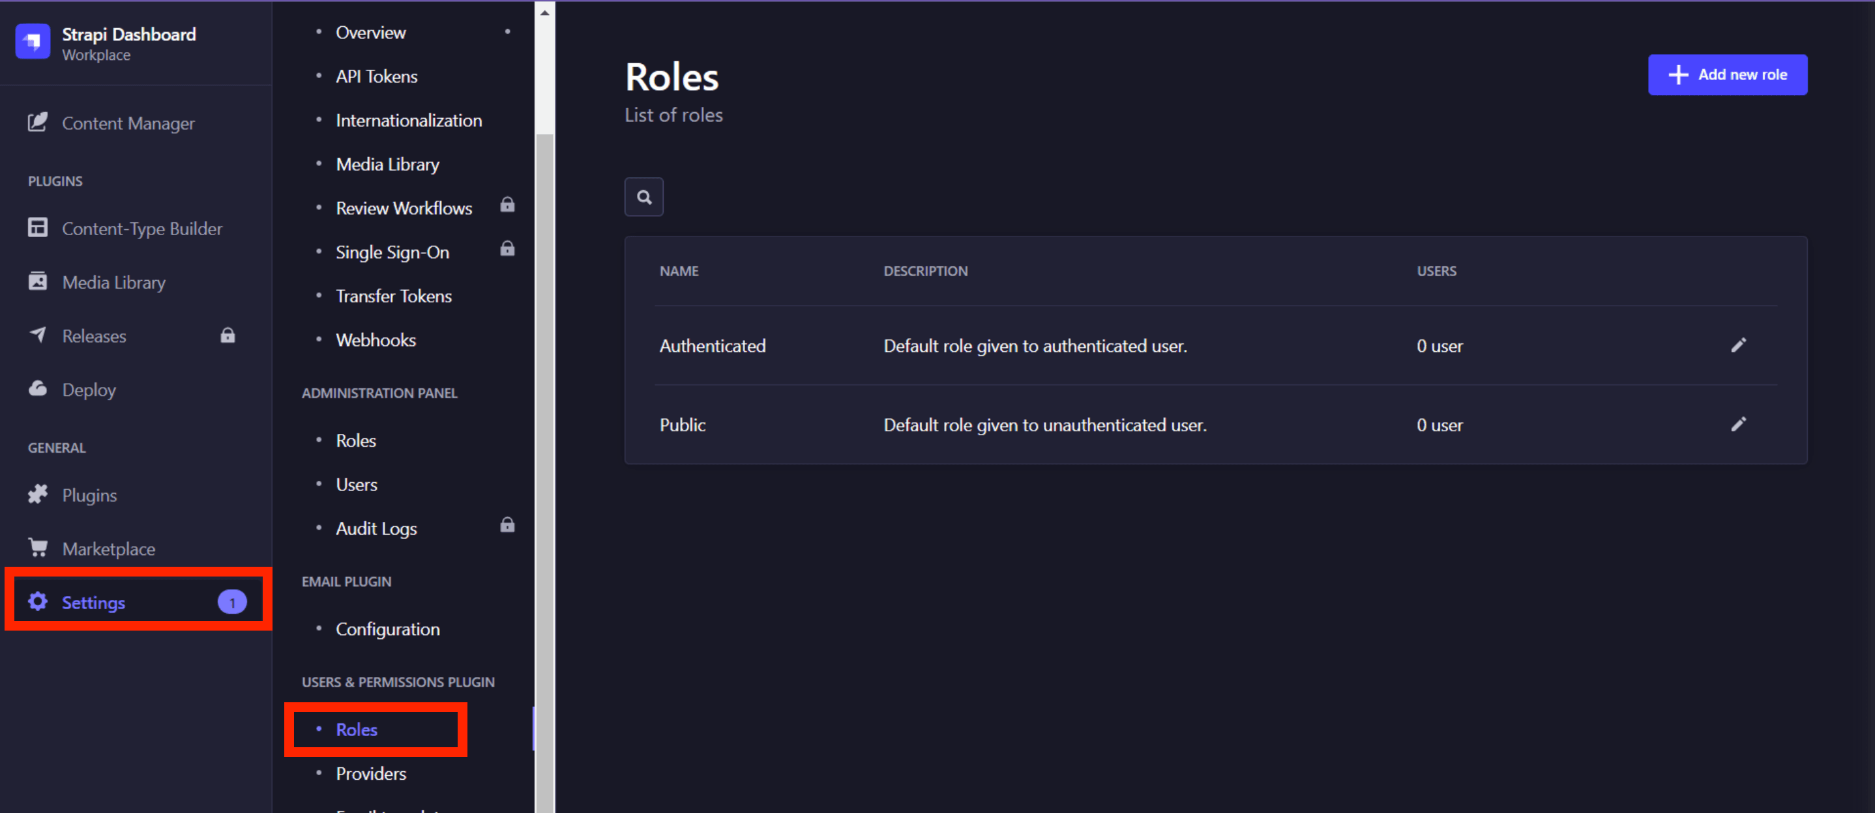Viewport: 1875px width, 813px height.
Task: Click the lock icon next to Audit Logs
Action: point(507,525)
